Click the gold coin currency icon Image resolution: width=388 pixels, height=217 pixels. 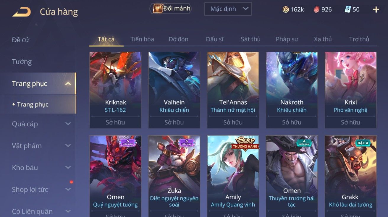(286, 9)
